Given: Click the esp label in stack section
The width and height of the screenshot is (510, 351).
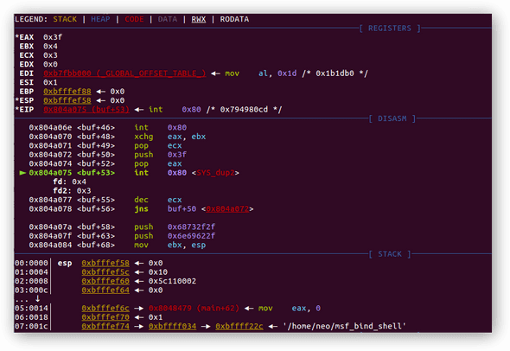Looking at the screenshot, I should (x=65, y=263).
